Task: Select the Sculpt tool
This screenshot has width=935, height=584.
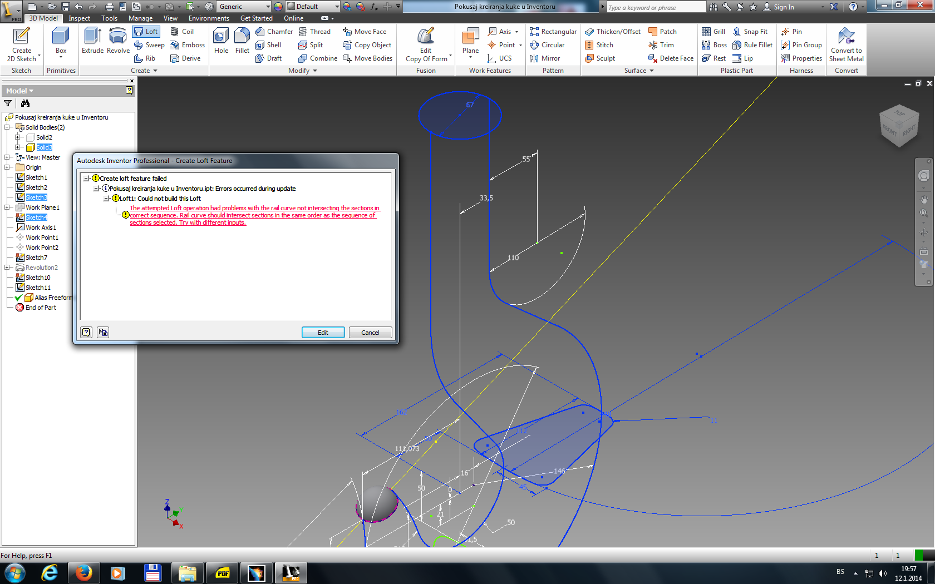Action: 600,58
